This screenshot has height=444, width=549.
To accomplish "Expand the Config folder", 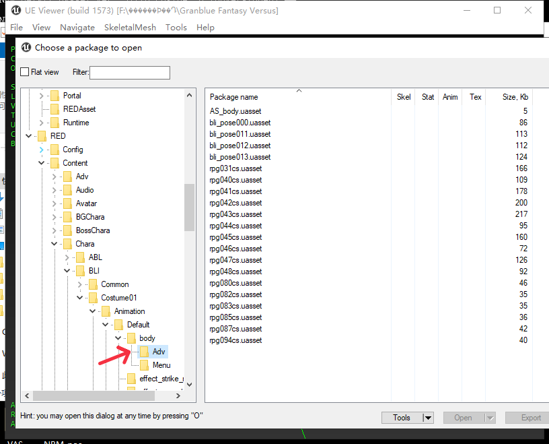I will (x=41, y=150).
